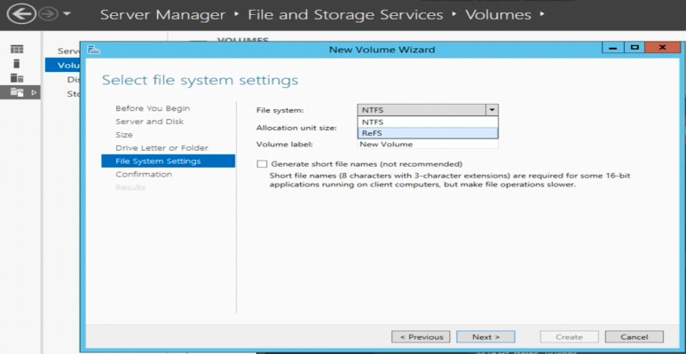This screenshot has width=686, height=354.
Task: Open the navigation history dropdown arrow
Action: pos(67,14)
